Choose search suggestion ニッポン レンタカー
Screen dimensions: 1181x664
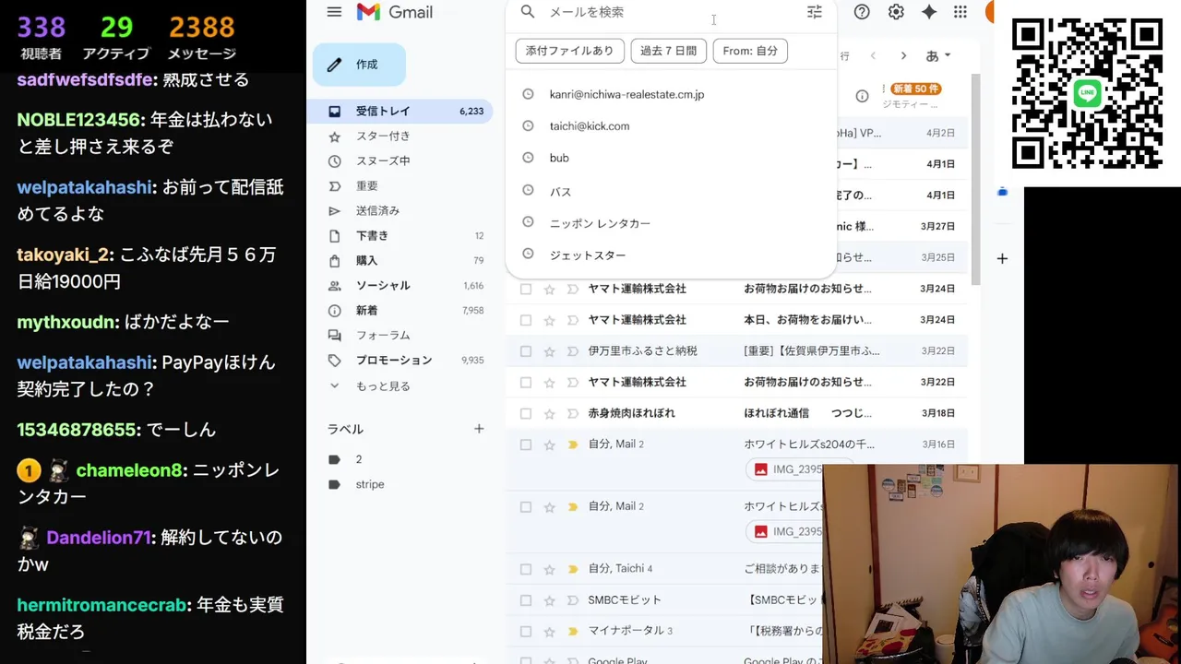[x=671, y=223]
